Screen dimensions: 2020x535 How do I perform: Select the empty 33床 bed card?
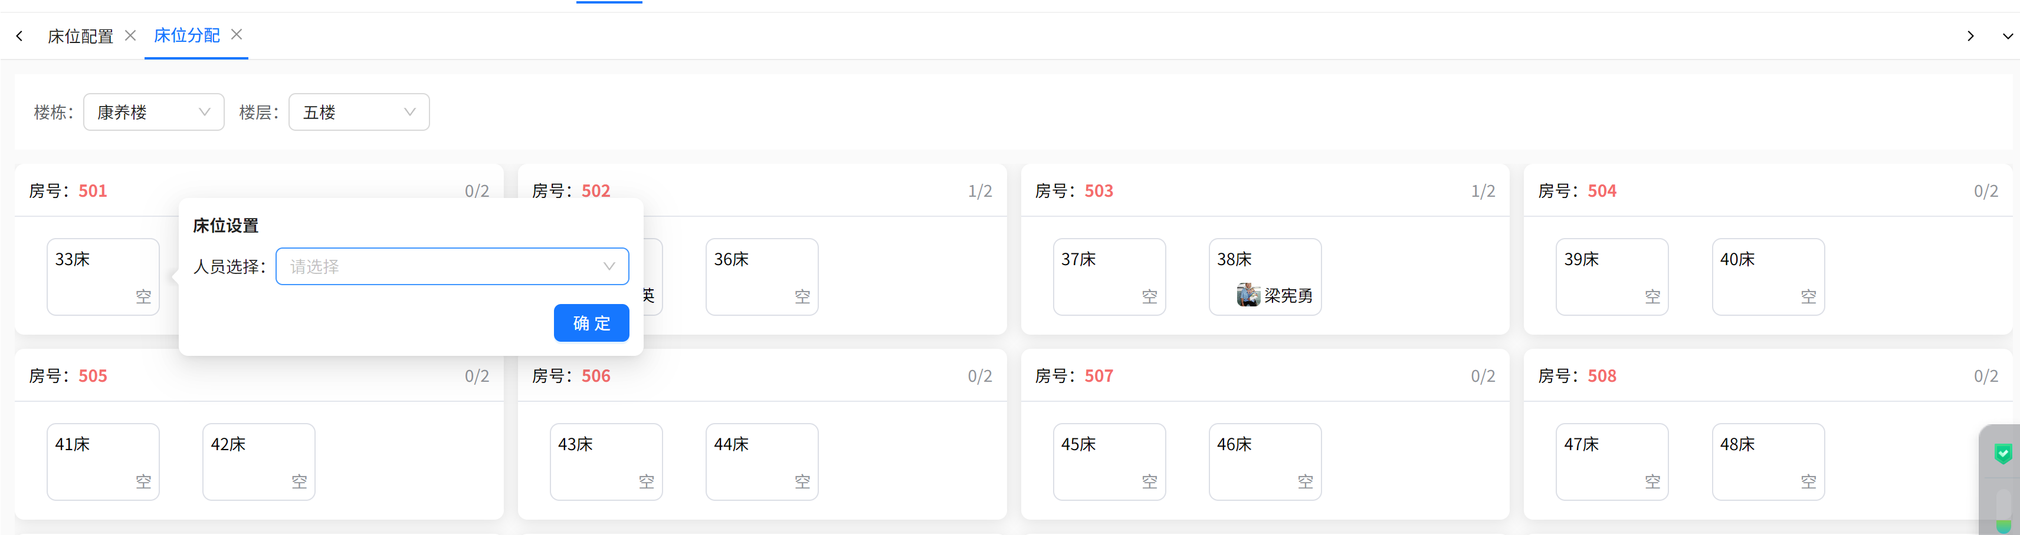pos(103,276)
